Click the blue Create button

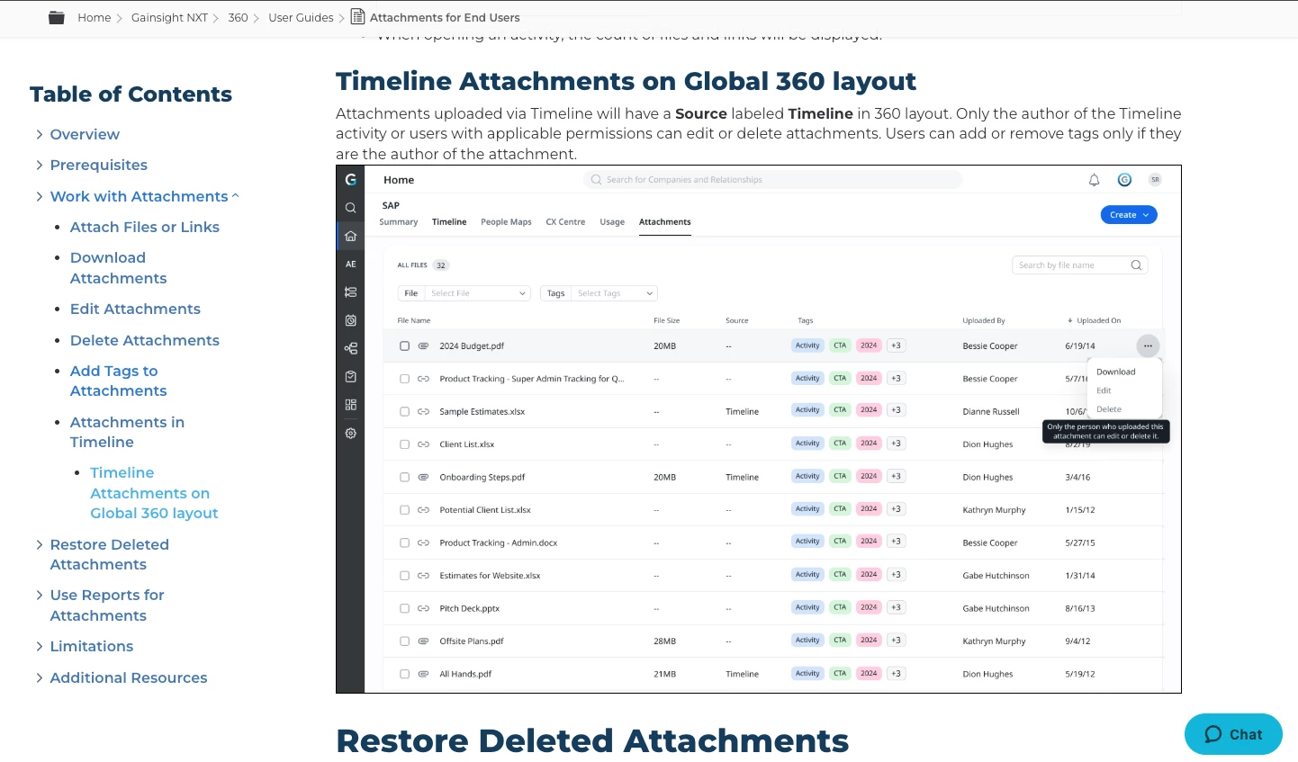pos(1129,215)
